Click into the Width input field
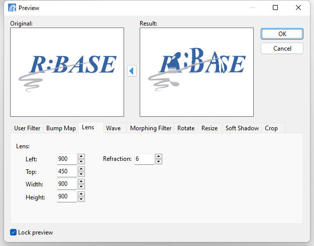Screen dimensions: 314x246 (67, 184)
